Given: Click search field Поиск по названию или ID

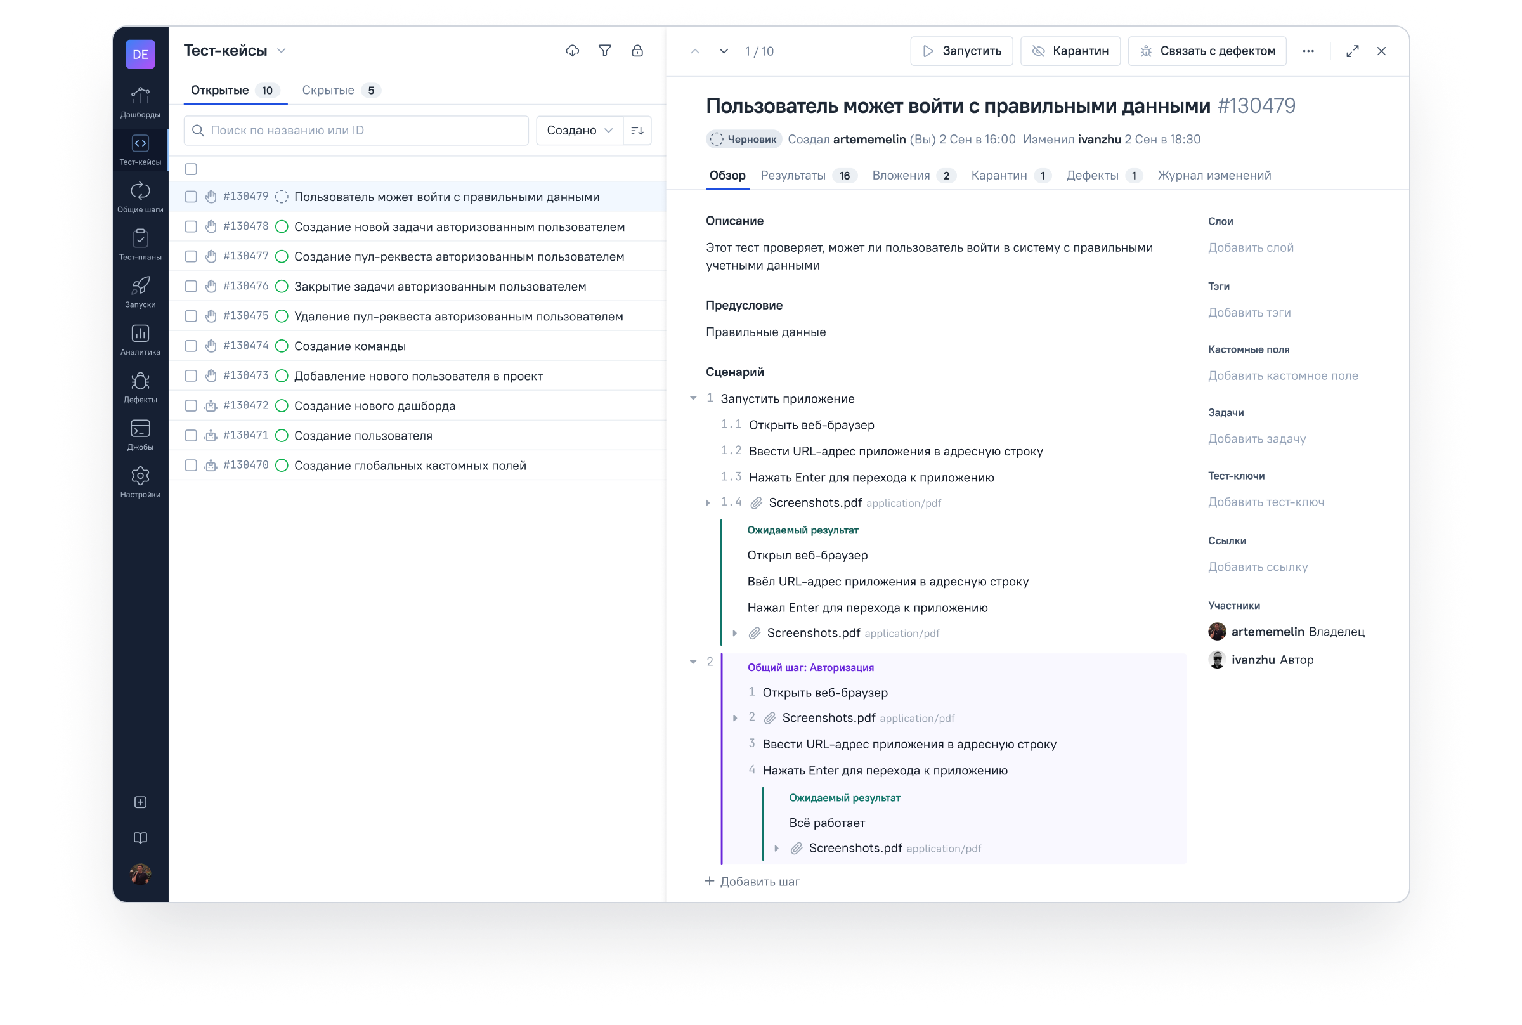Looking at the screenshot, I should 356,131.
